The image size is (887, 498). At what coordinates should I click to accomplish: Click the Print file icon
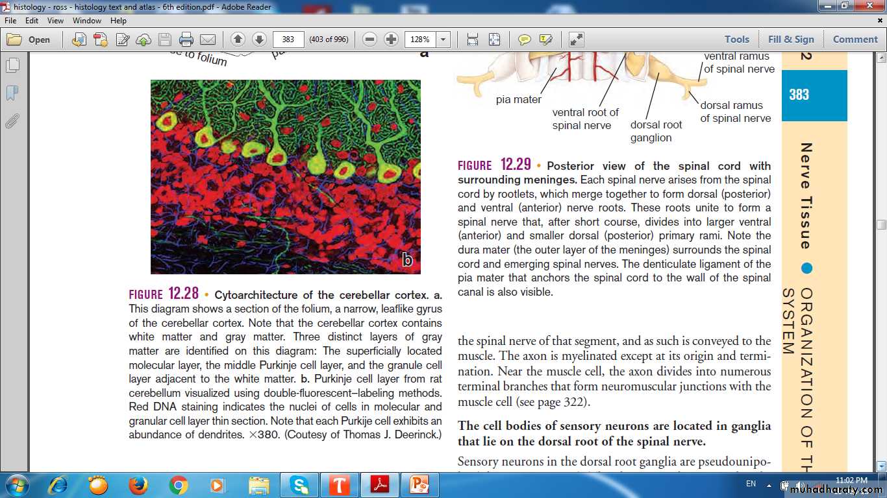(x=186, y=40)
